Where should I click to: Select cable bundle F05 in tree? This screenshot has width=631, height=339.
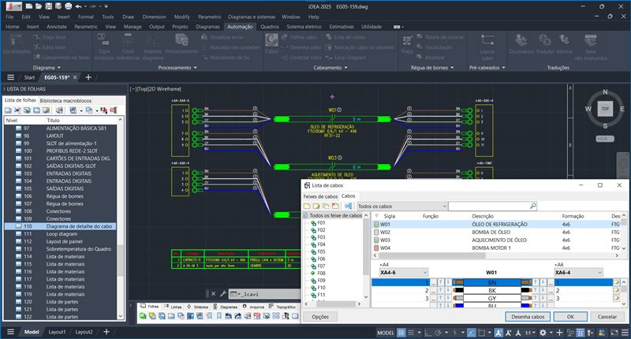click(321, 251)
